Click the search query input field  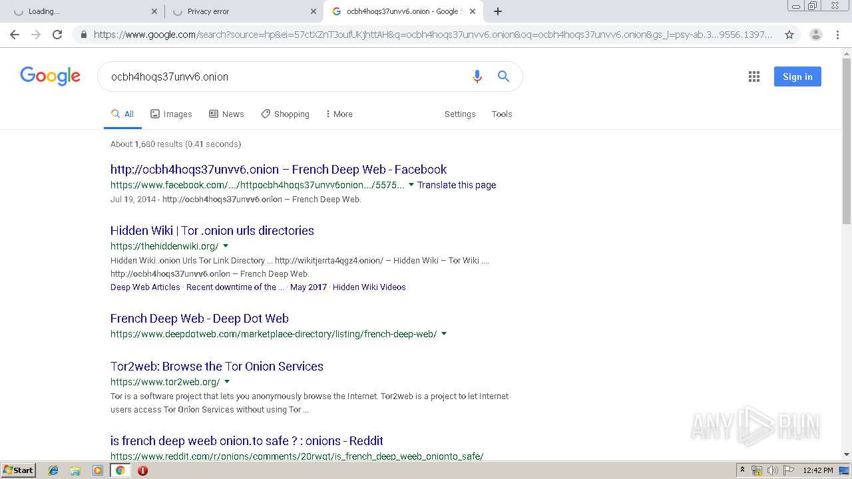point(286,77)
